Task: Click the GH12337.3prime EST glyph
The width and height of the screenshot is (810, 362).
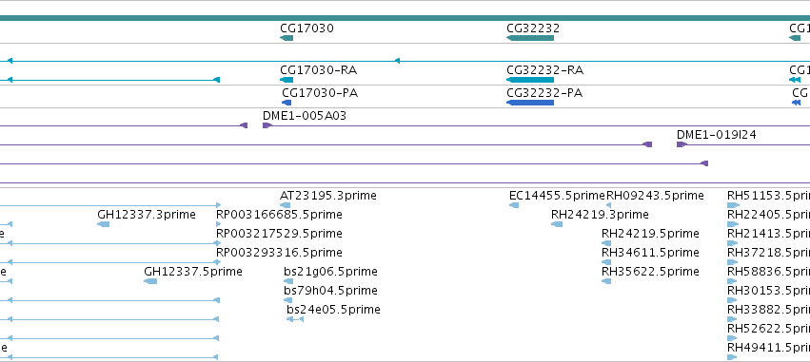Action: point(104,224)
